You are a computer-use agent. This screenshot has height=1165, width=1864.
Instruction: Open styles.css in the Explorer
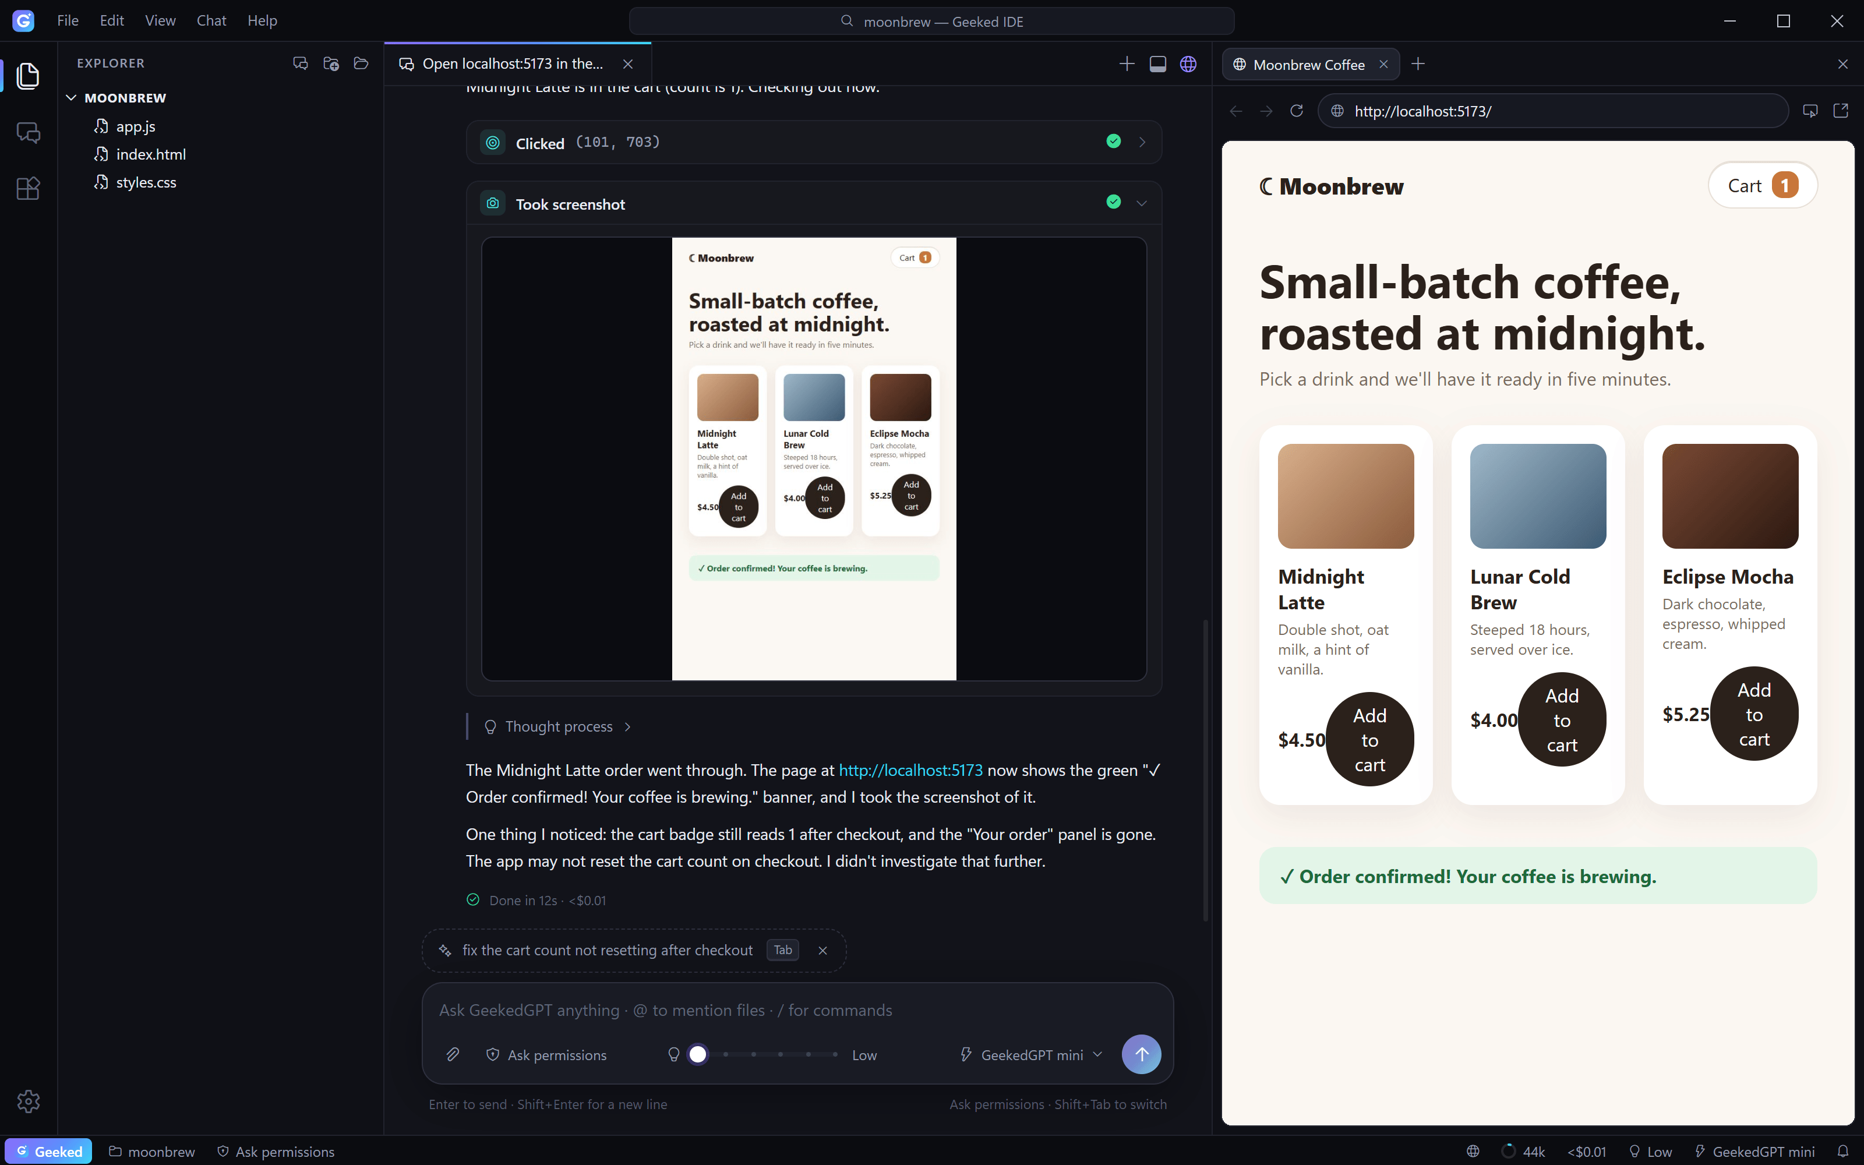[146, 182]
